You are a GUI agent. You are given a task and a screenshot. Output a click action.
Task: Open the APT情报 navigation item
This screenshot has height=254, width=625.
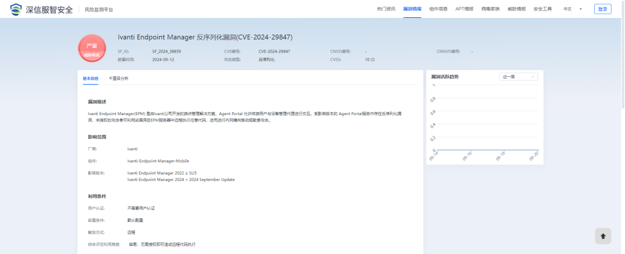(x=464, y=9)
